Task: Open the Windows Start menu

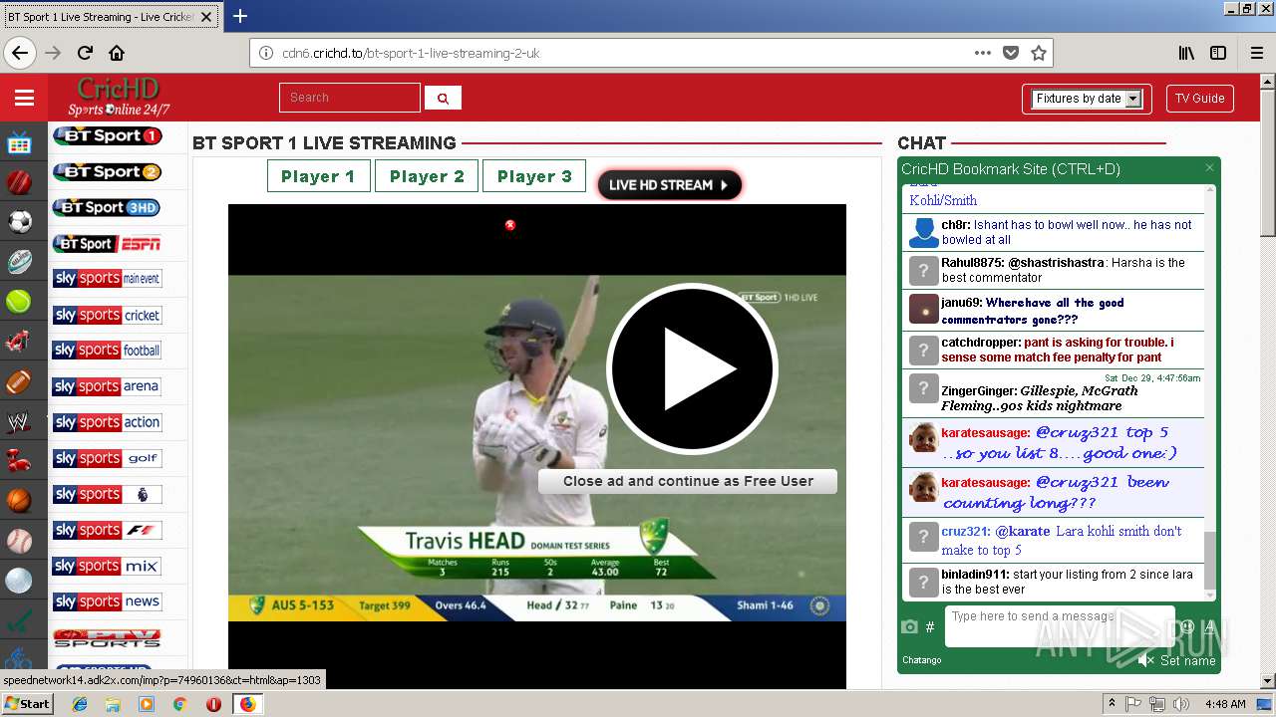Action: coord(28,704)
